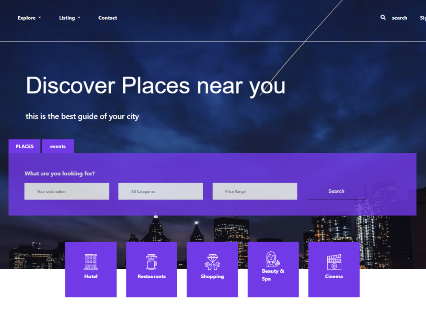Click 'What are you looking for?' label

[60, 174]
